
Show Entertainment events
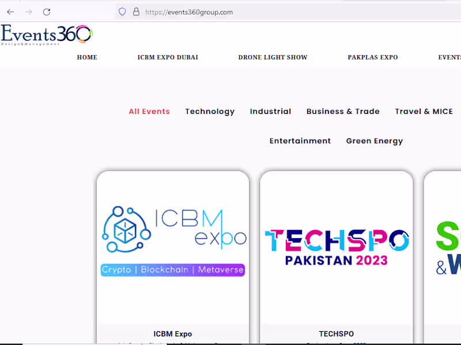[x=300, y=141]
